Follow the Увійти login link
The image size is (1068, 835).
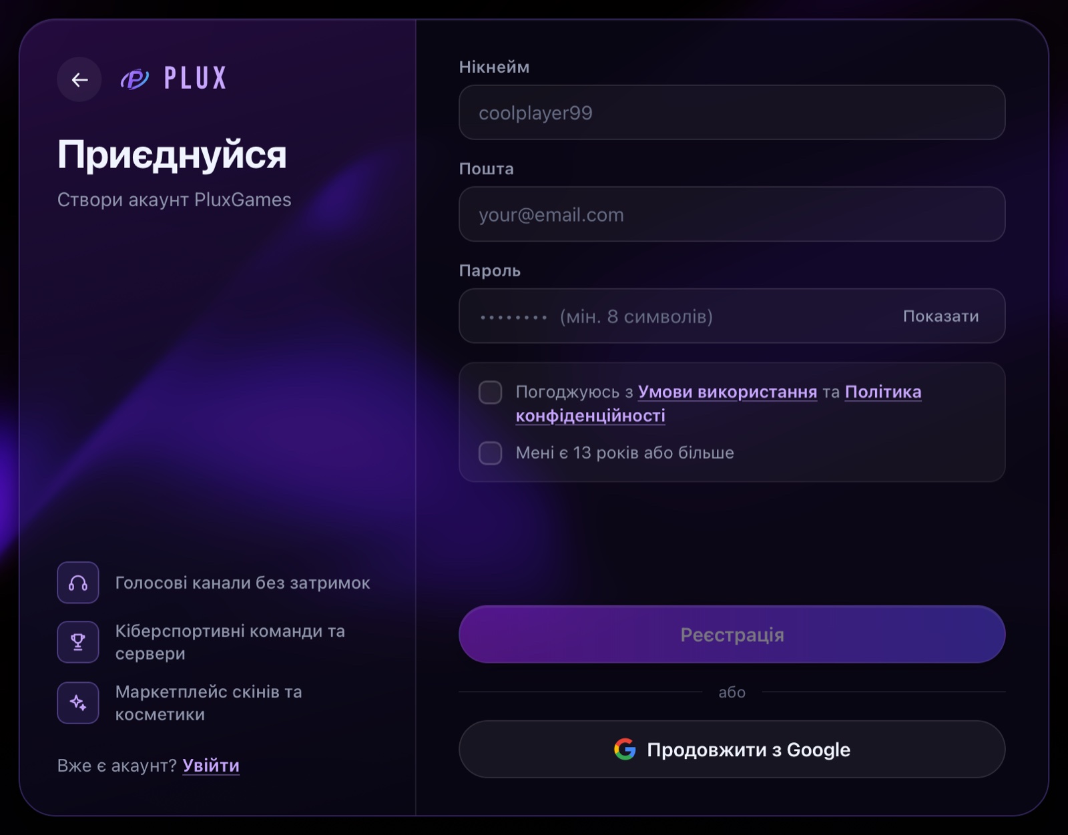211,766
